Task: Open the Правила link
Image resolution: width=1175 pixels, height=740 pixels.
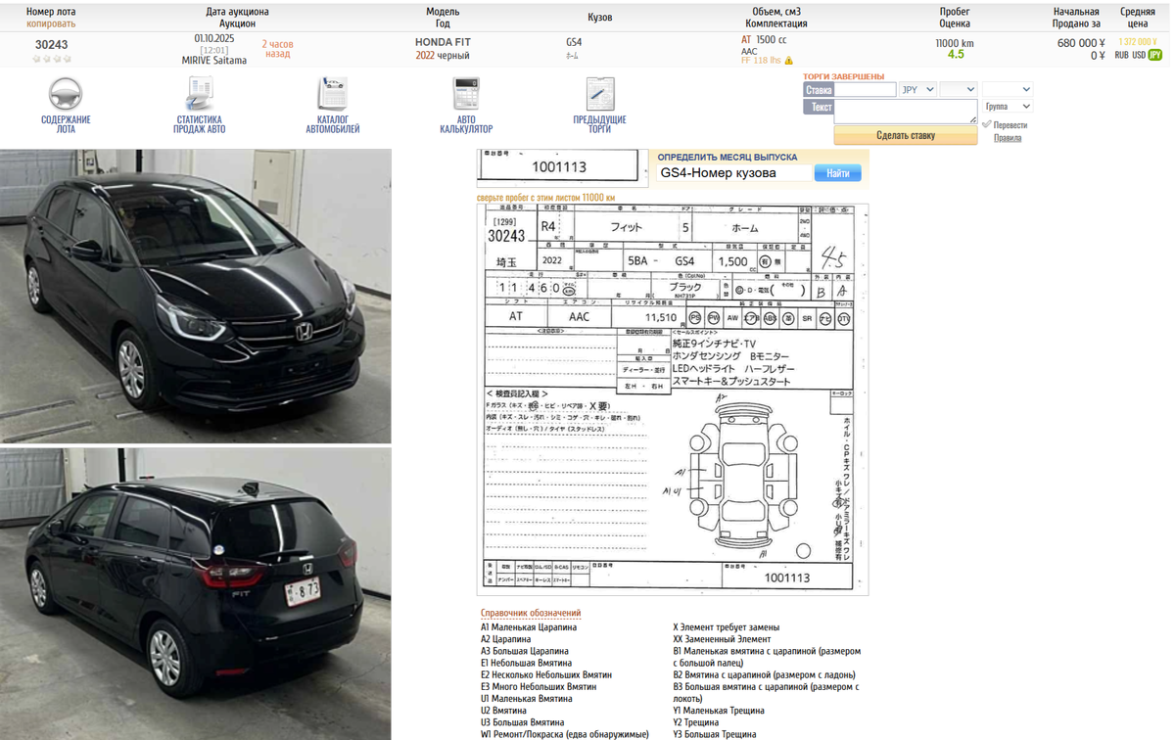Action: pos(1008,138)
